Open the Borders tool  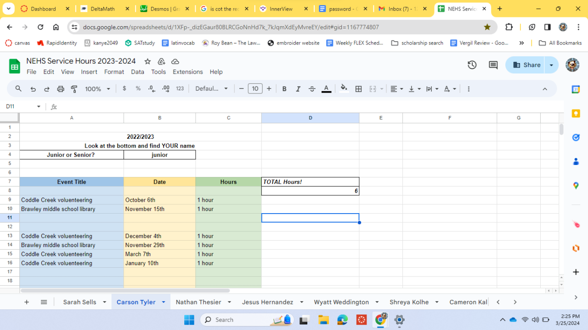coord(359,89)
